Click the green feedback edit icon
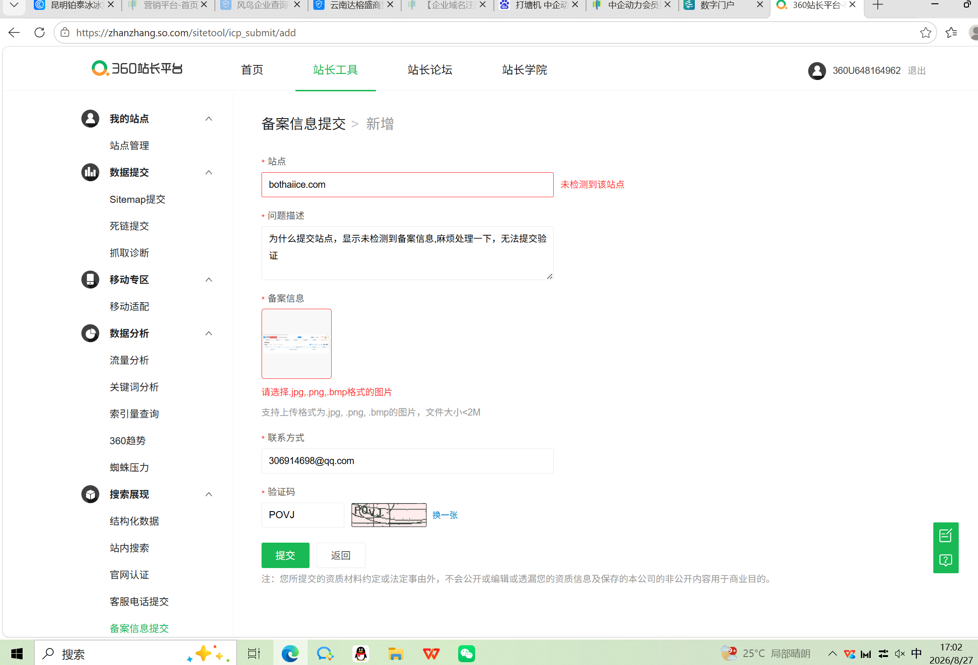Viewport: 978px width, 665px height. (x=946, y=535)
